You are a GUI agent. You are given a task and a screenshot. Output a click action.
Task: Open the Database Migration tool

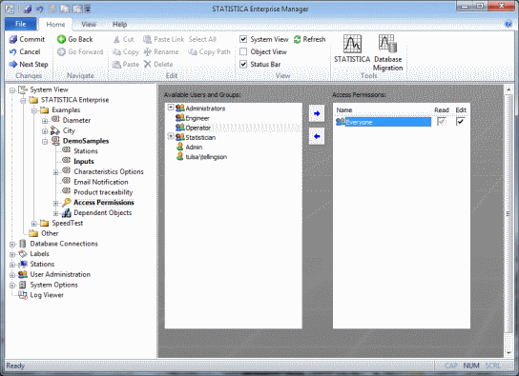(387, 44)
